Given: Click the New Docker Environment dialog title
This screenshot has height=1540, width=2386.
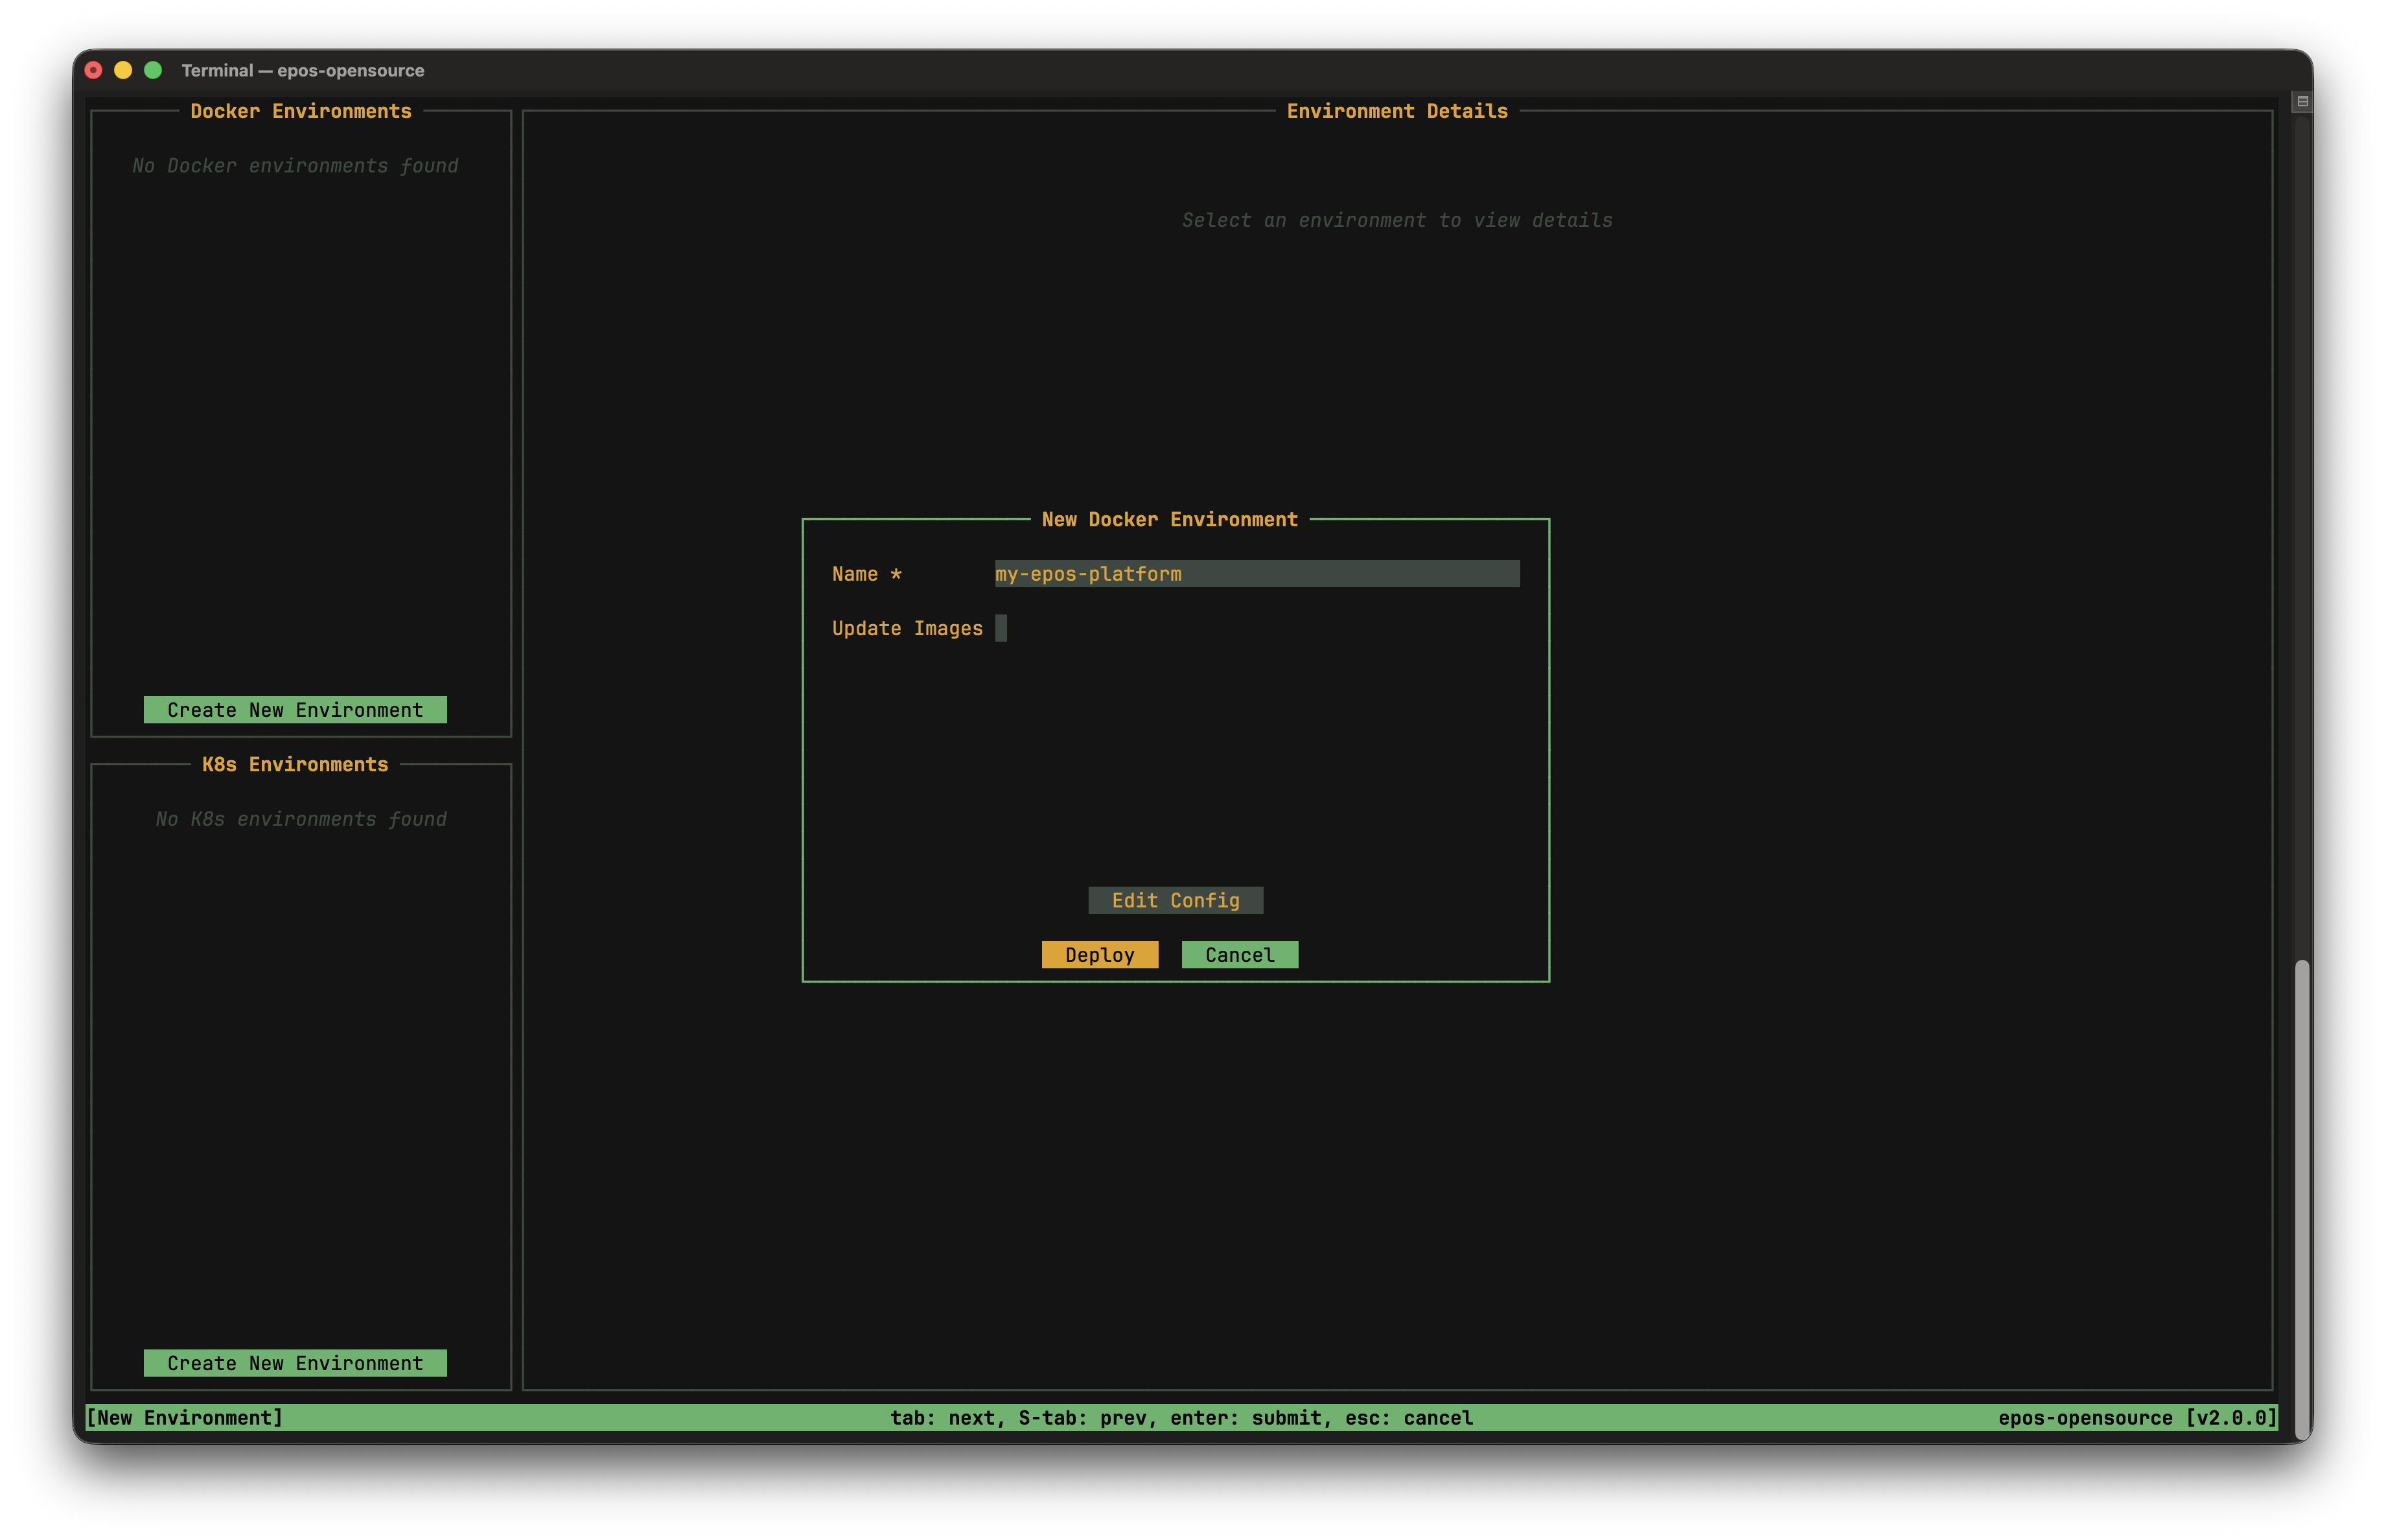Looking at the screenshot, I should tap(1170, 519).
